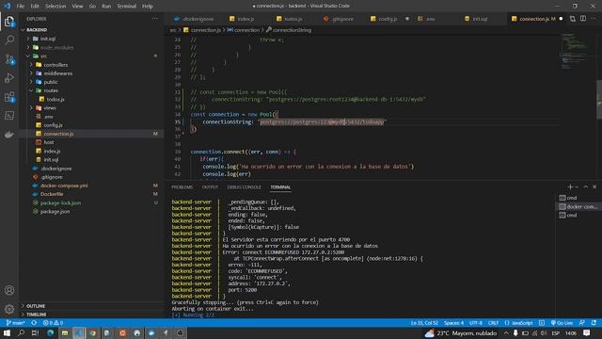Click the Ln 35, Col 52 cursor position

(424, 323)
